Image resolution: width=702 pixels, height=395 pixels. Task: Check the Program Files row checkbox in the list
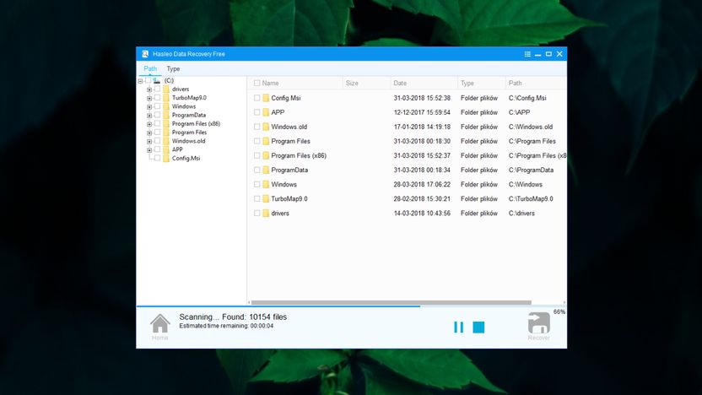tap(257, 141)
